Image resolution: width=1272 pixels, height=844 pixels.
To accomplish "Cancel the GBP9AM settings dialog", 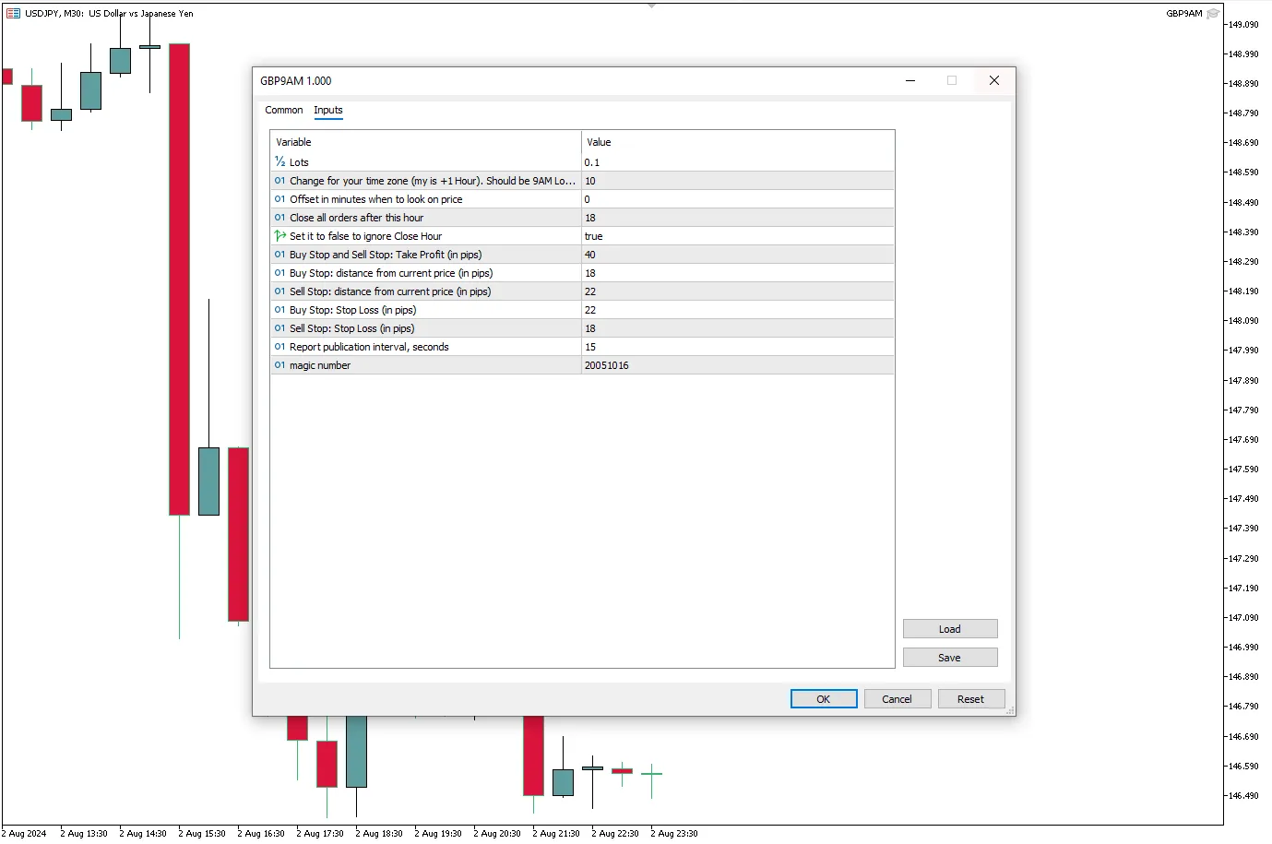I will 898,699.
